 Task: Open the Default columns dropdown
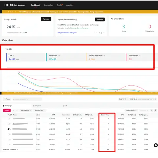[x=131, y=110]
